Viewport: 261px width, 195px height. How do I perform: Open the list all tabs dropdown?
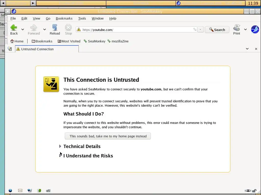tap(247, 49)
